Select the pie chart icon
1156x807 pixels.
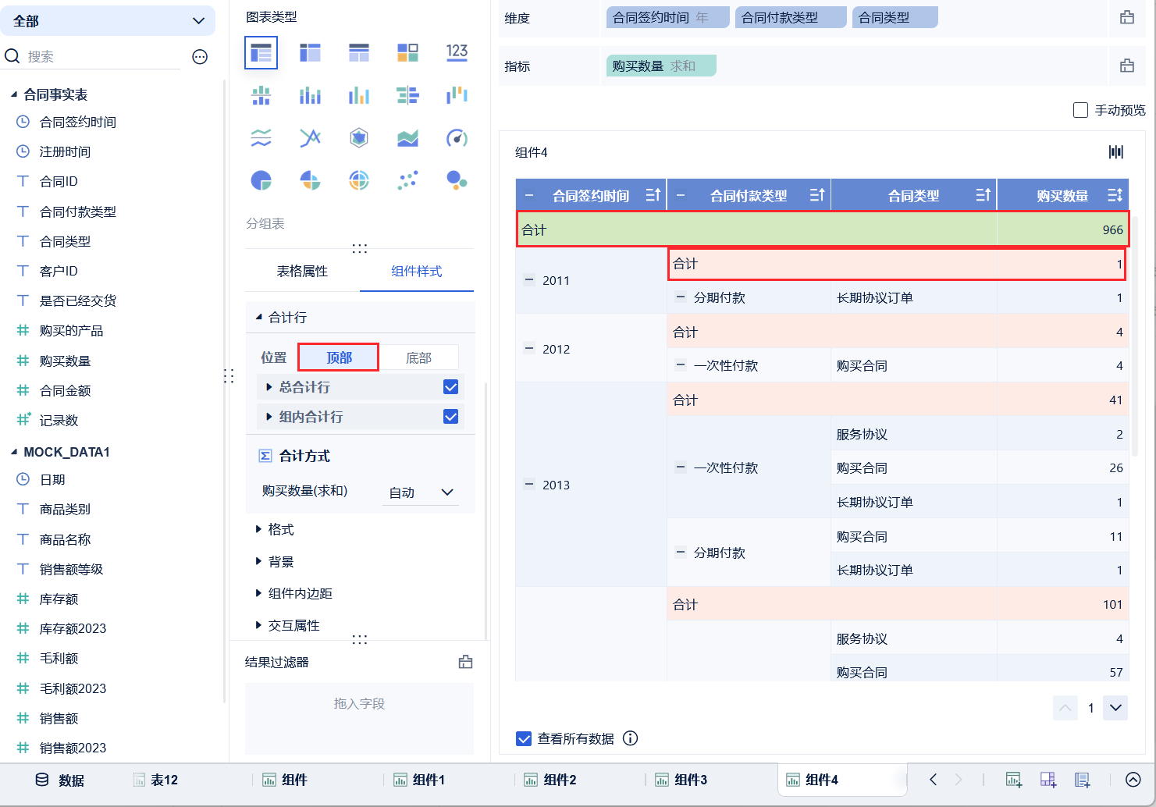pos(261,181)
